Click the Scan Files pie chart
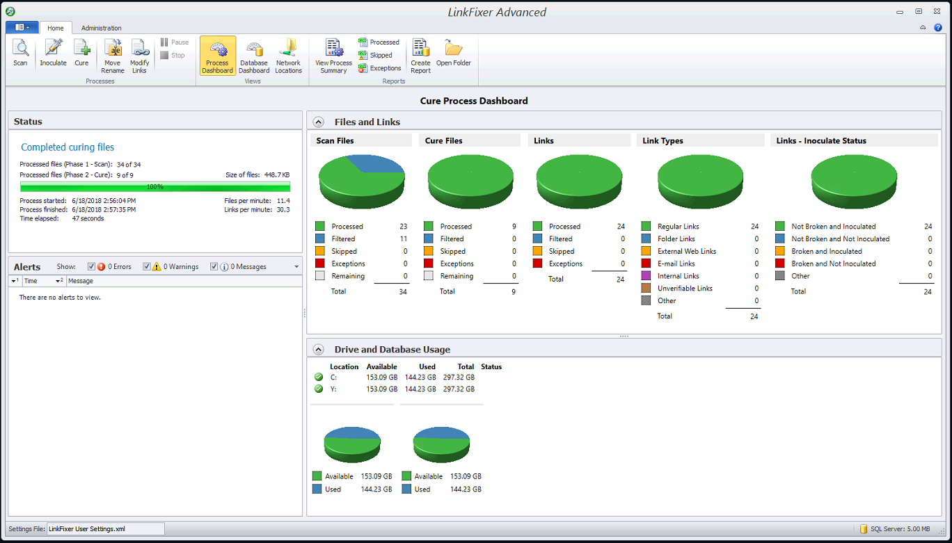This screenshot has height=543, width=952. click(362, 181)
